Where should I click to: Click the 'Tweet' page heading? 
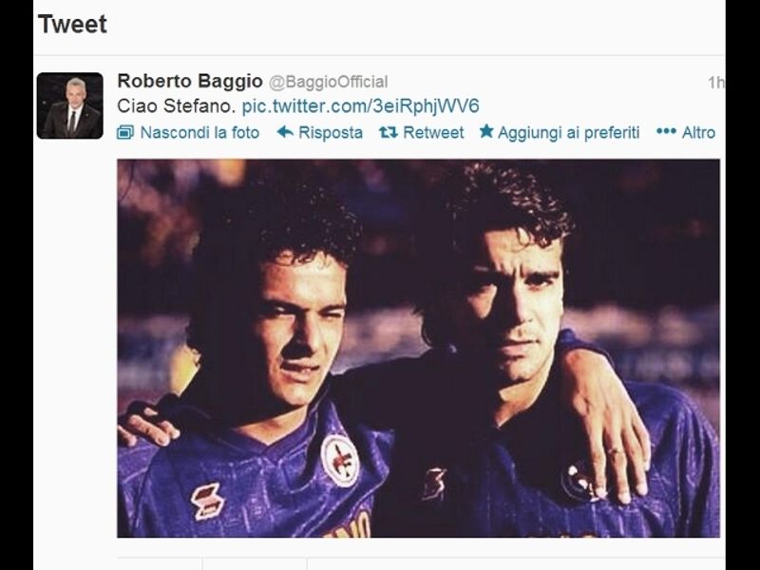[x=72, y=25]
